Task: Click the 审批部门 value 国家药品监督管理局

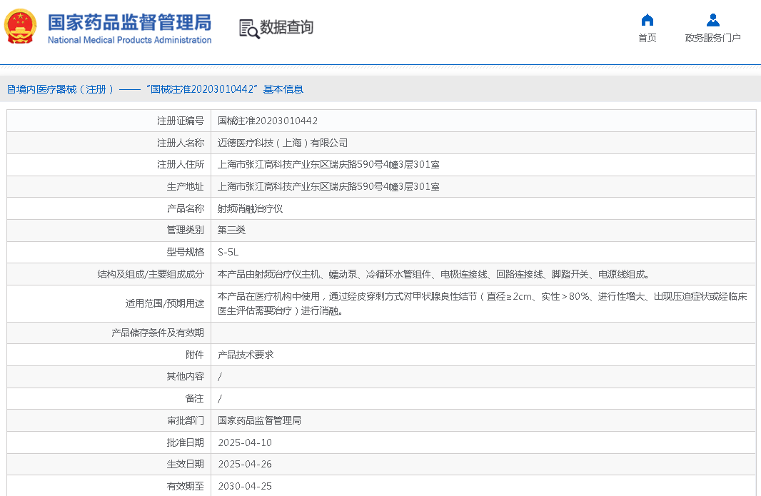Action: pyautogui.click(x=259, y=420)
